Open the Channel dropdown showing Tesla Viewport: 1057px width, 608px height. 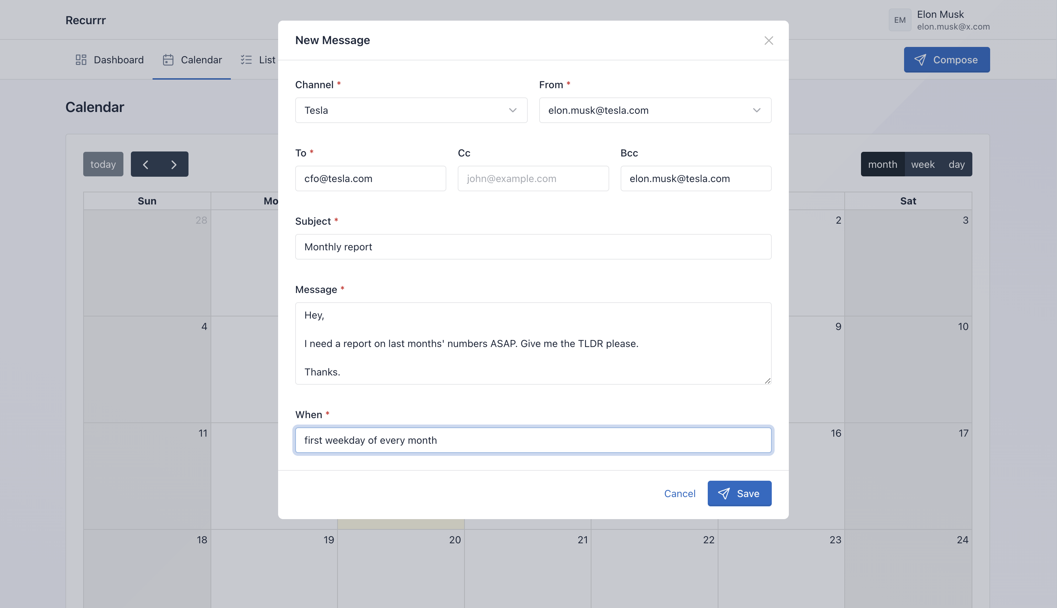[x=411, y=110]
